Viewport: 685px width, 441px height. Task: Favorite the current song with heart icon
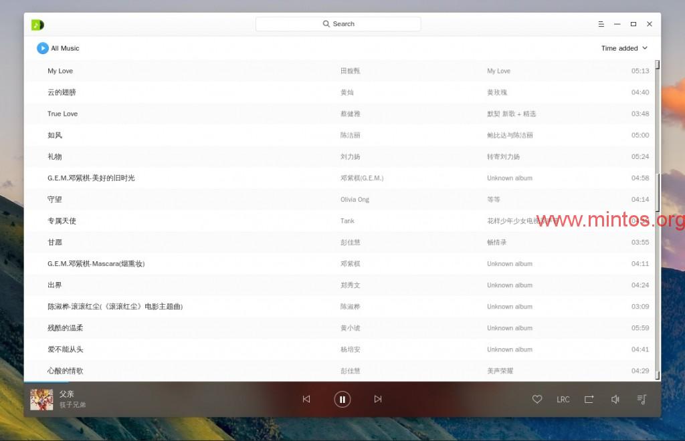click(536, 399)
